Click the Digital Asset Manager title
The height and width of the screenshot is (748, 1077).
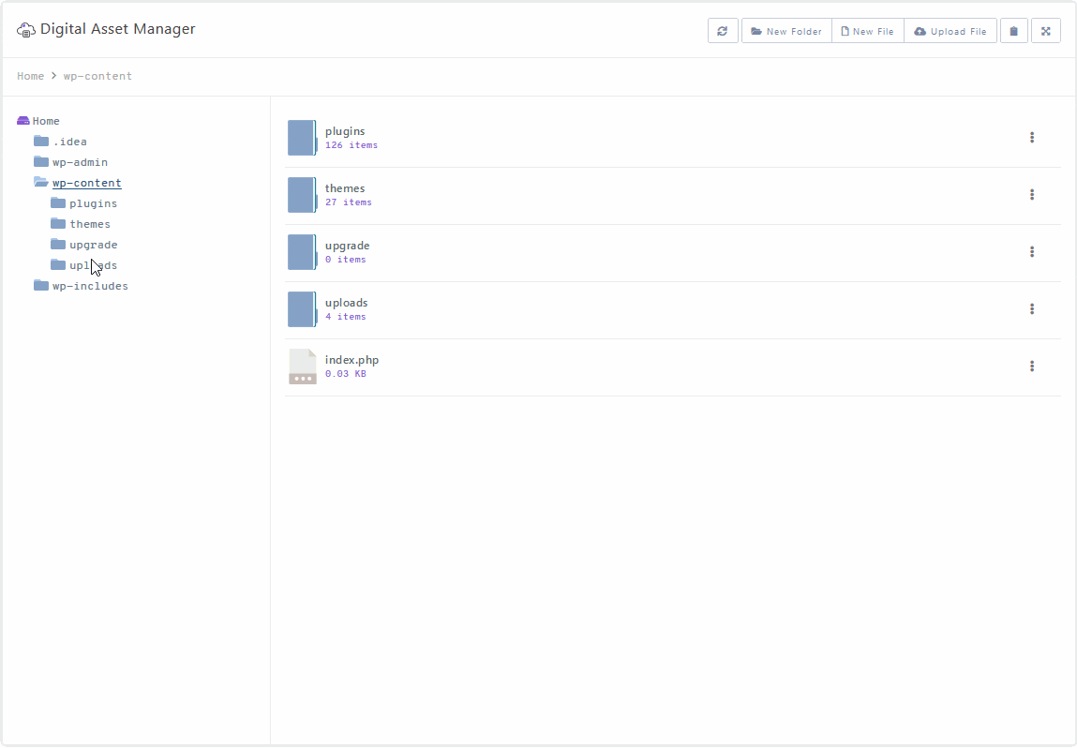click(117, 29)
